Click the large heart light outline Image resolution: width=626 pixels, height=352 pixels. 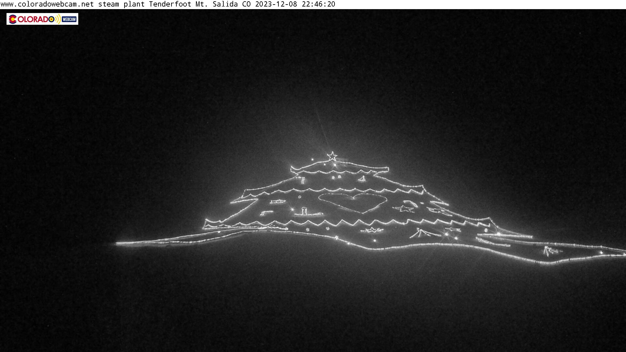click(352, 203)
